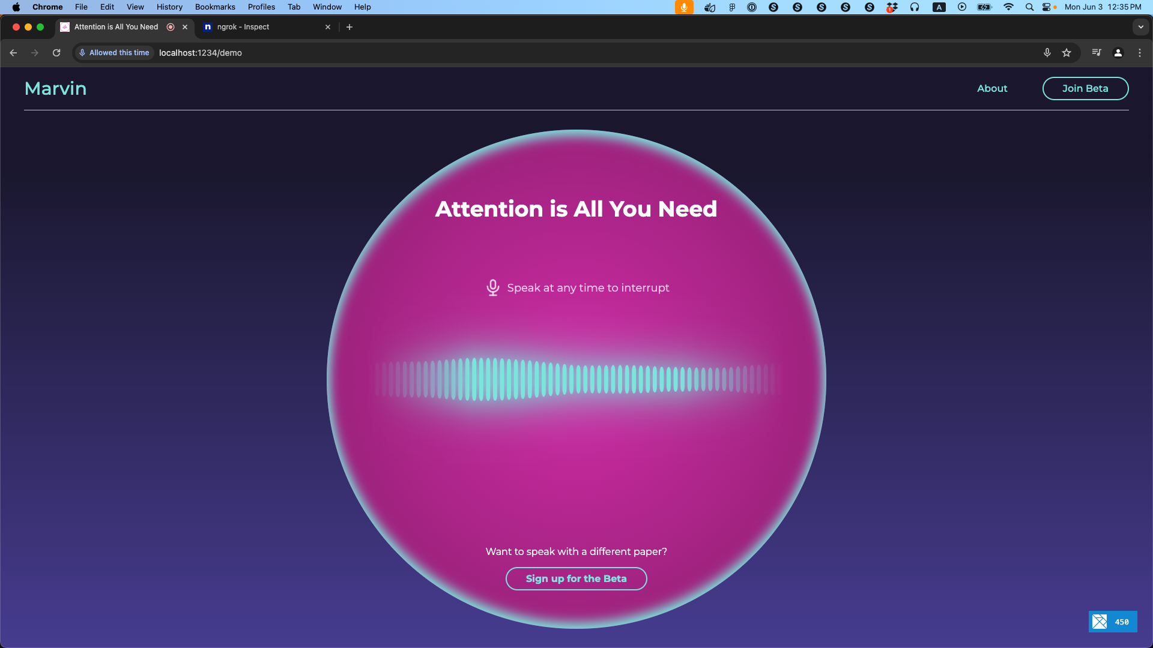The width and height of the screenshot is (1153, 648).
Task: Open Chrome's media control icon
Action: pos(1097,53)
